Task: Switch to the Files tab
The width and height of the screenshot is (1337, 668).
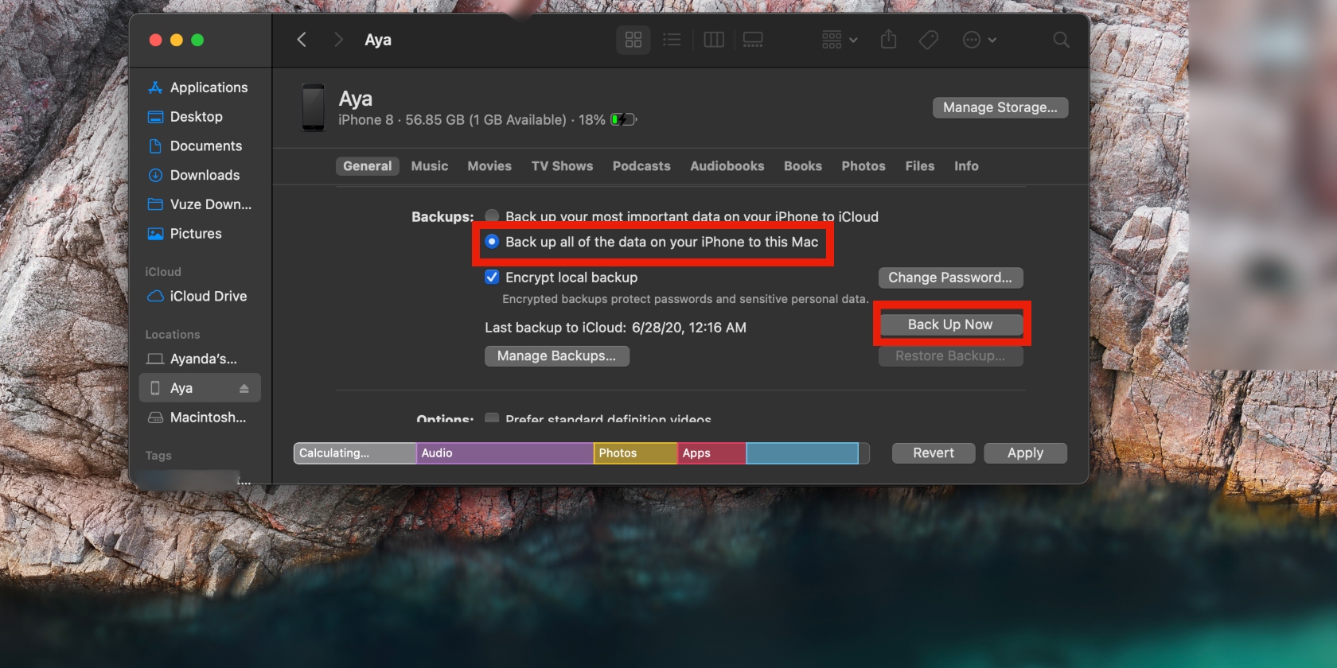Action: click(x=920, y=166)
